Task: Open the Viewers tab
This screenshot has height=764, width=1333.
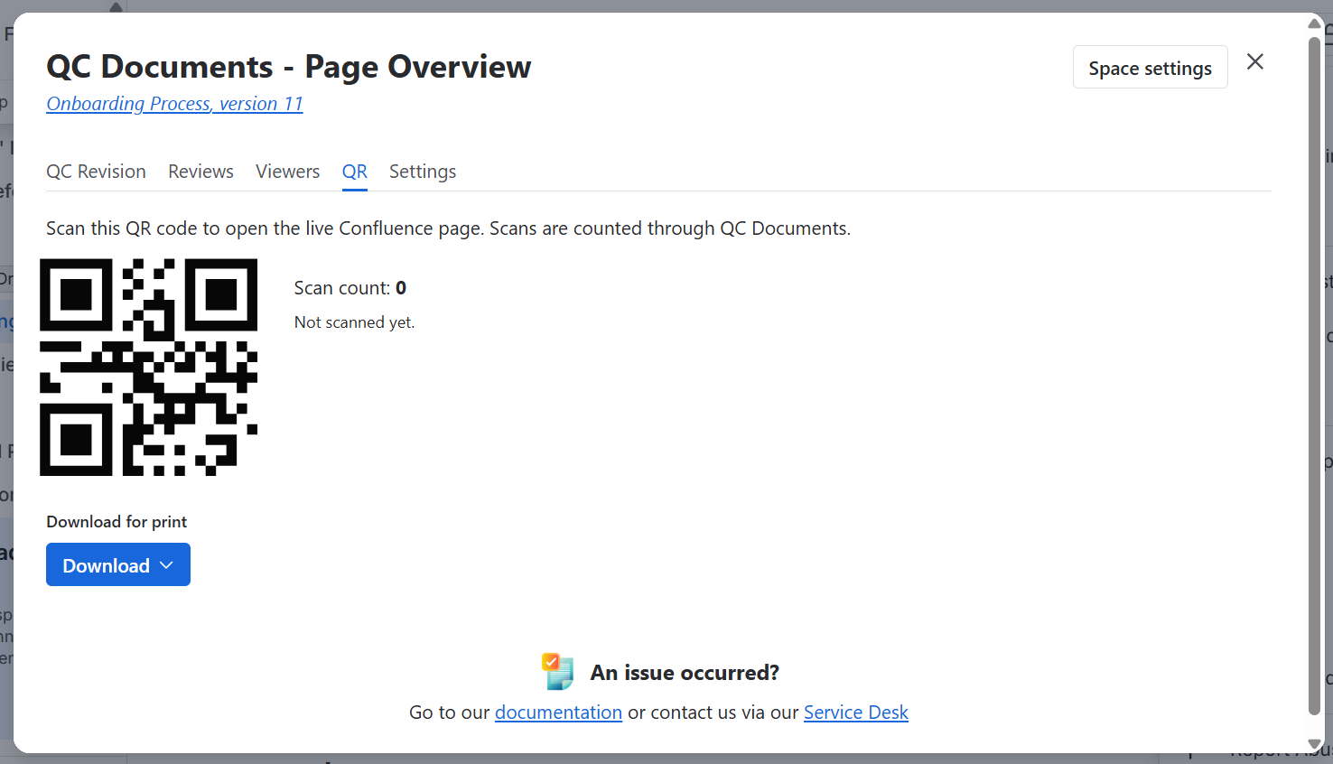Action: pyautogui.click(x=287, y=172)
